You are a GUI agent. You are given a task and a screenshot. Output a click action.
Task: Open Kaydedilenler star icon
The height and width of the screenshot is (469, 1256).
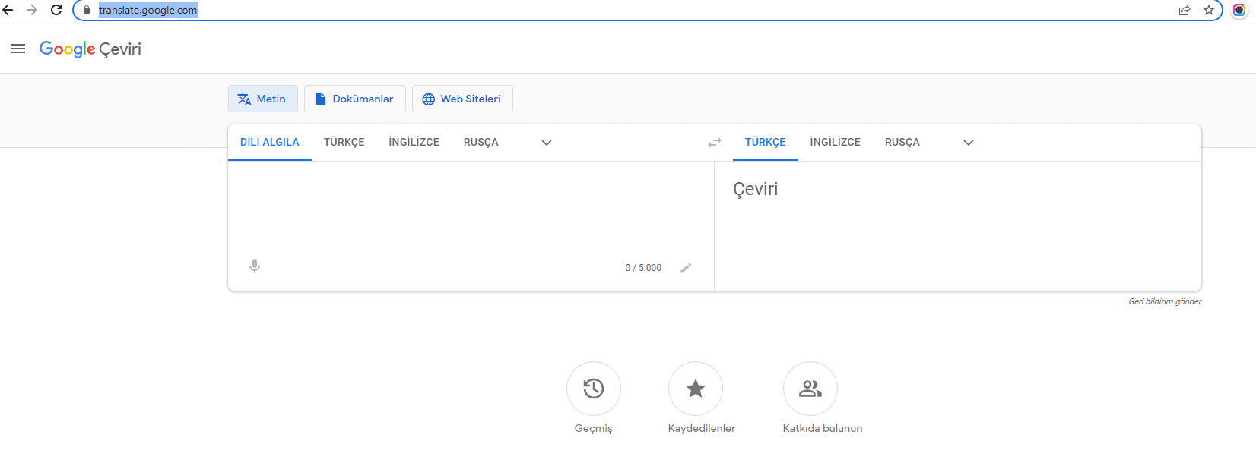[695, 389]
